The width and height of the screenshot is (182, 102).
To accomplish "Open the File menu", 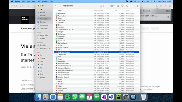I will point(23,1).
